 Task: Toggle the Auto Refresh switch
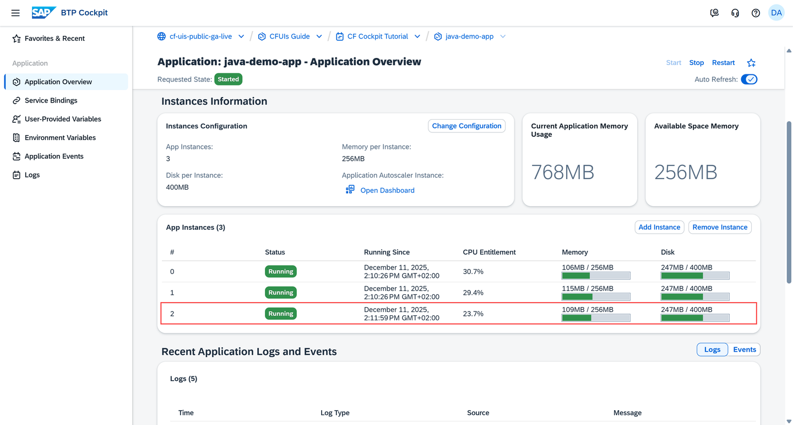[x=749, y=79]
